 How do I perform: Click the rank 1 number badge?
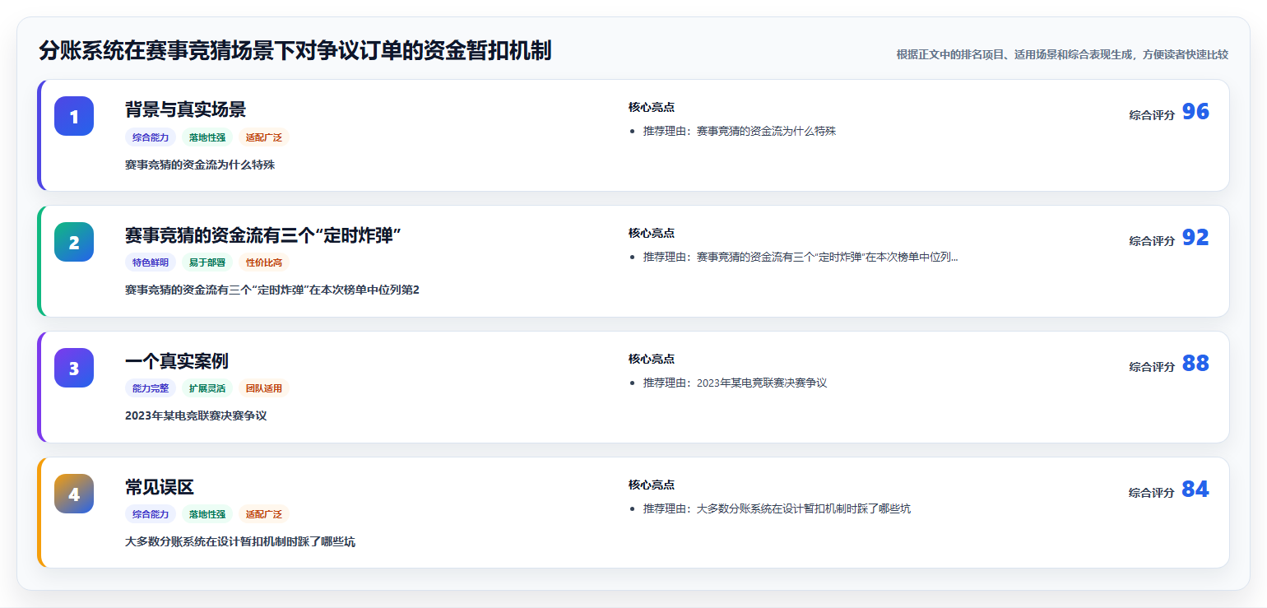[x=74, y=116]
